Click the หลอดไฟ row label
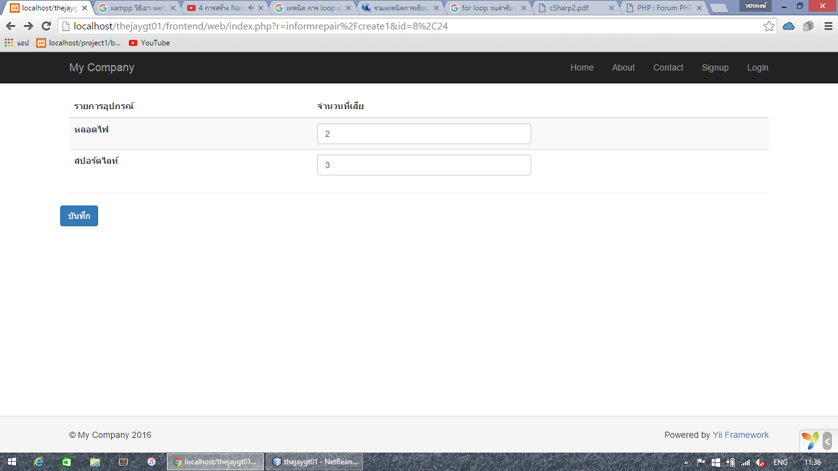The image size is (838, 471). (91, 130)
